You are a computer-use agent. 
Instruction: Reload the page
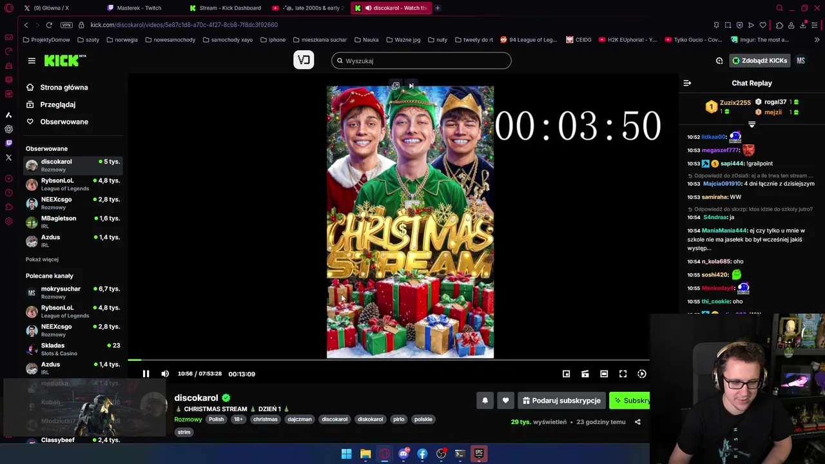pos(49,24)
